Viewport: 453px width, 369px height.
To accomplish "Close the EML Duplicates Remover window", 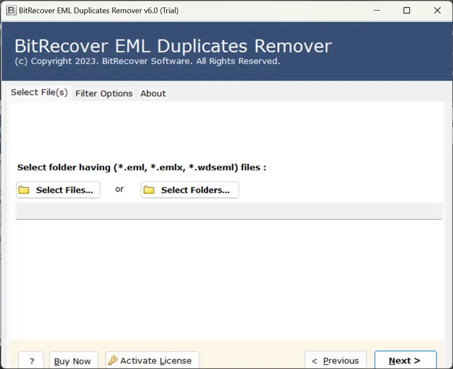I will coord(437,11).
